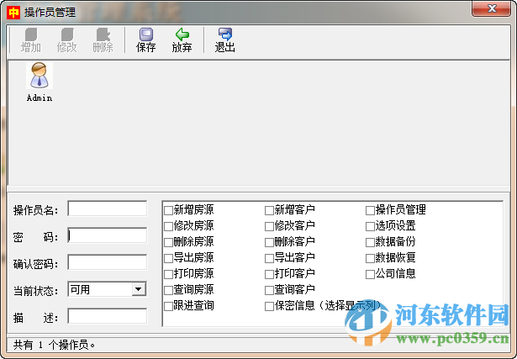Tick the 跟进查询 checkbox
This screenshot has height=359, width=517.
tap(168, 306)
